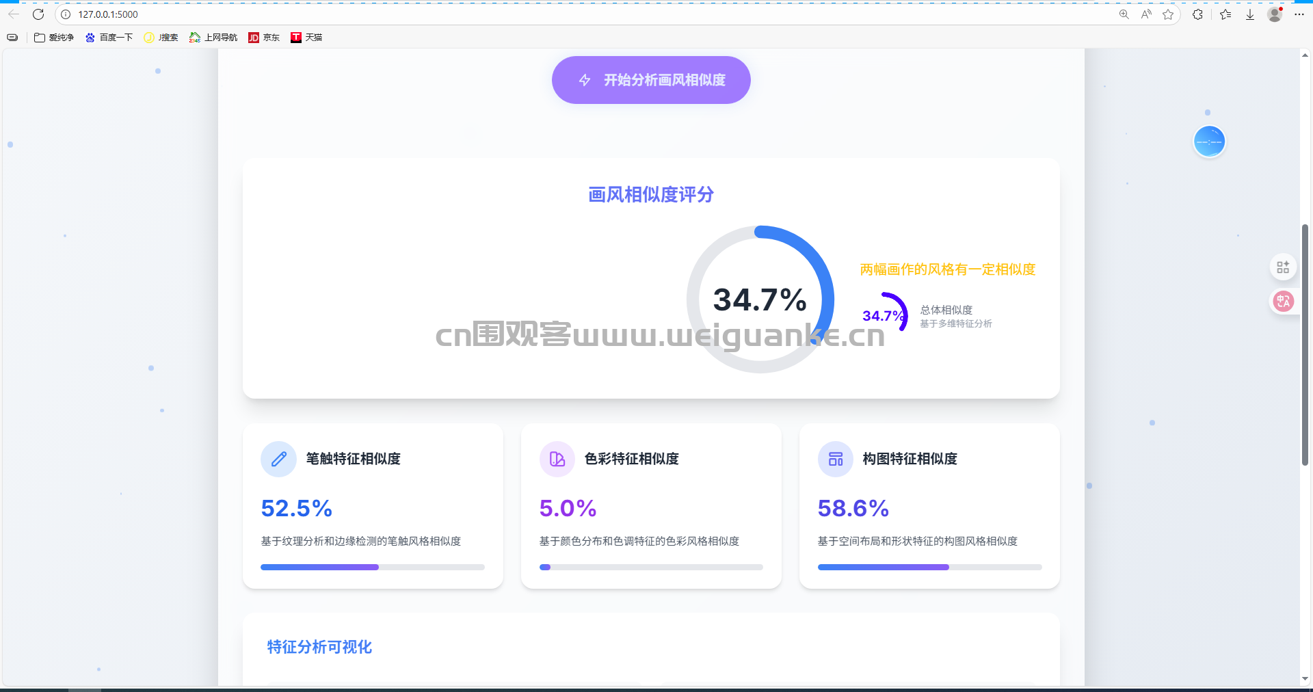The height and width of the screenshot is (692, 1313).
Task: Click the blue floating circle widget
Action: click(1209, 142)
